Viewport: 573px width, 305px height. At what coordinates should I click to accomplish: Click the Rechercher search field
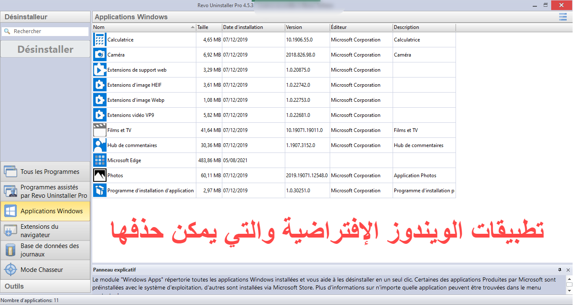coord(45,31)
